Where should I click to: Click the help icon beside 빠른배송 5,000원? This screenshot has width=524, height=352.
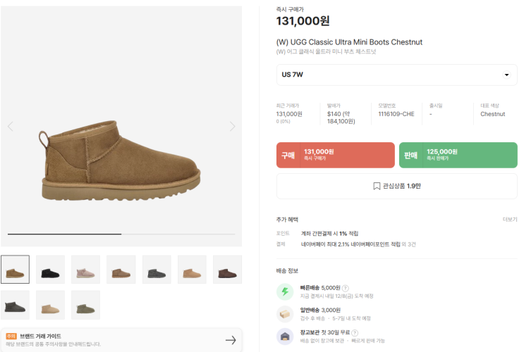(x=346, y=288)
